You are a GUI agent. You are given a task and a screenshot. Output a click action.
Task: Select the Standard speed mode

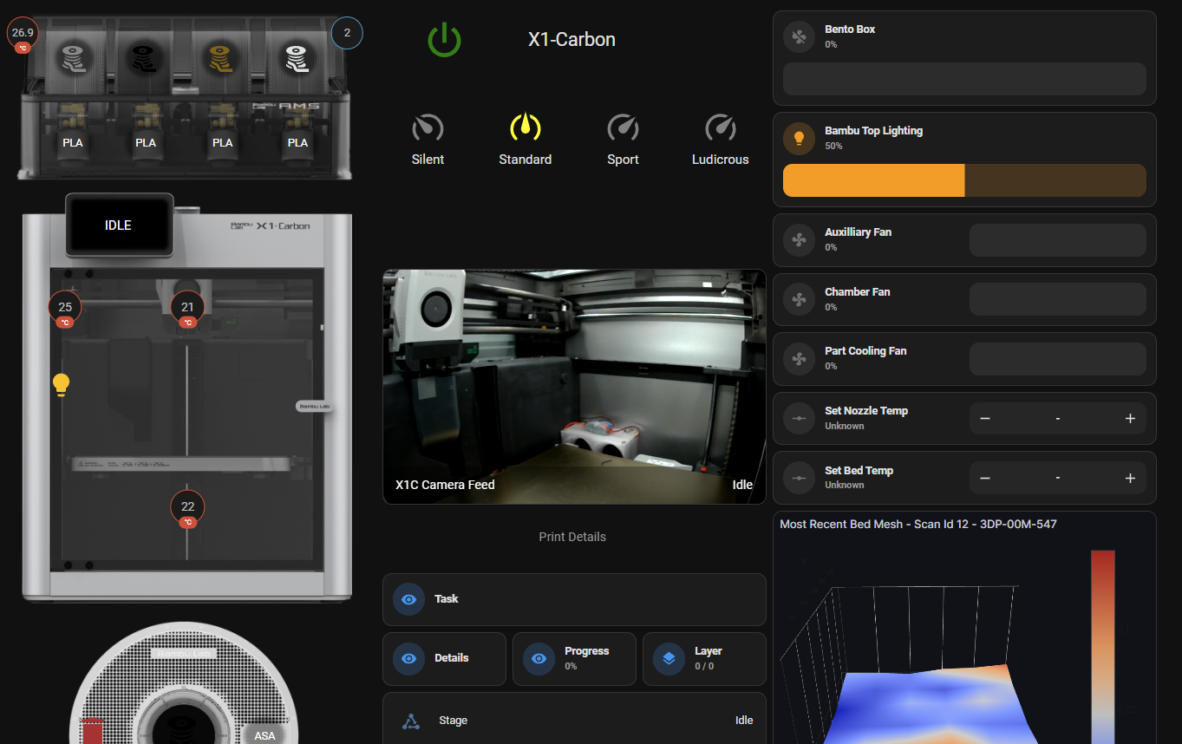[x=525, y=140]
